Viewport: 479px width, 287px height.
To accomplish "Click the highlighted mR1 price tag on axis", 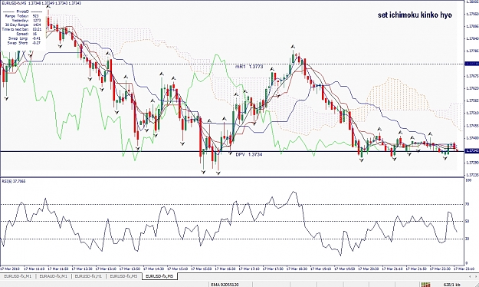I will tap(471, 64).
